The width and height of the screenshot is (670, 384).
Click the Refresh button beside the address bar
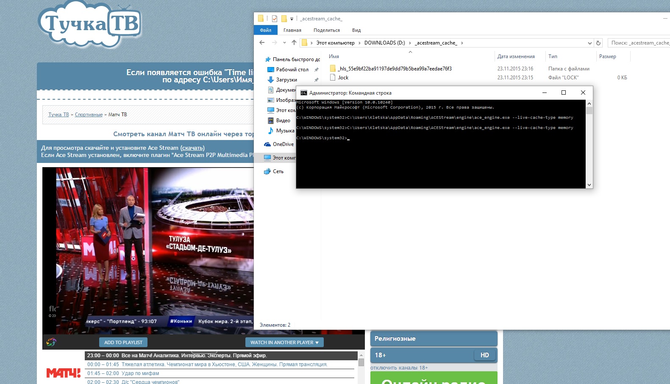coord(598,43)
